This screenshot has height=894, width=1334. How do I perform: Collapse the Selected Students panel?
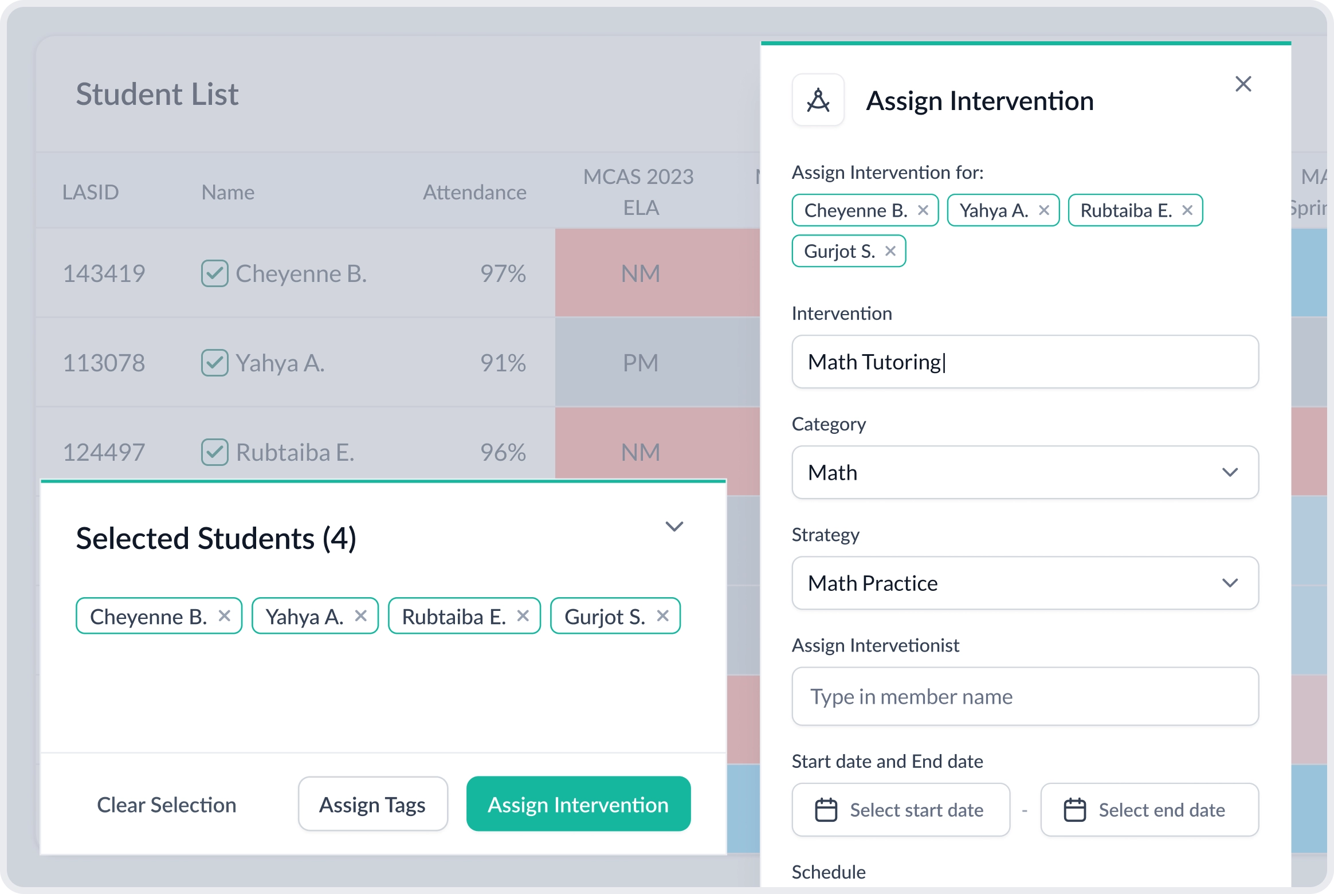point(674,526)
